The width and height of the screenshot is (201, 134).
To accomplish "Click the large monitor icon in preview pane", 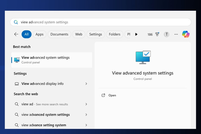I will (x=143, y=57).
